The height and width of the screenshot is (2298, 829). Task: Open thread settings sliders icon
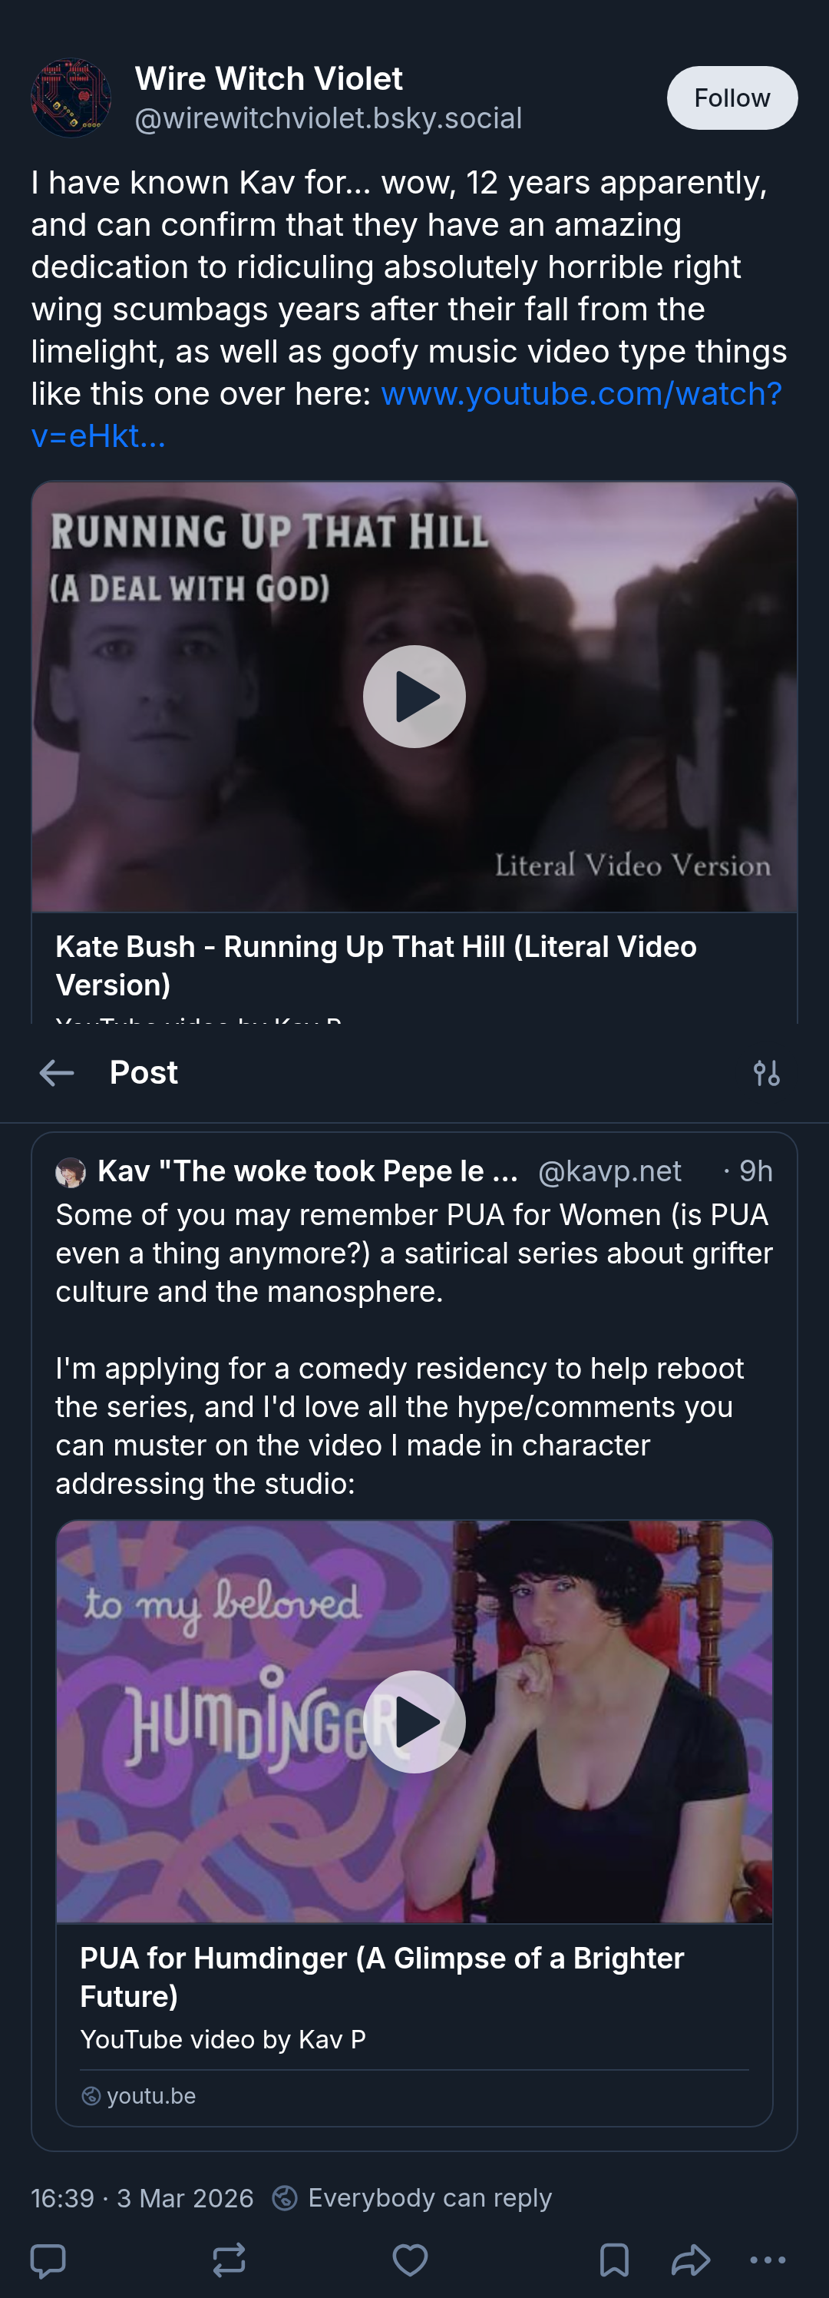coord(767,1072)
